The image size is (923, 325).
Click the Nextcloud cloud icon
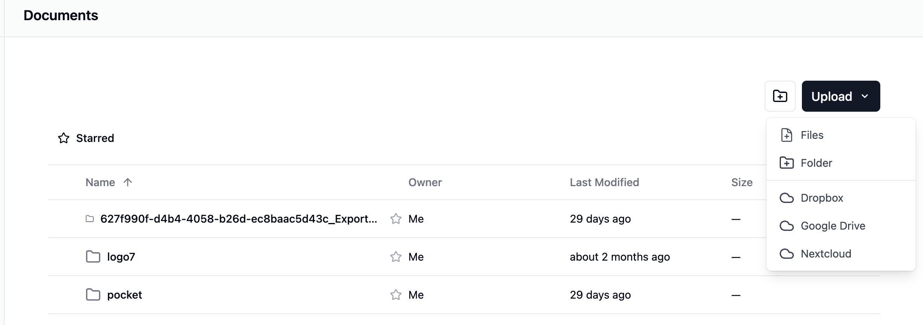tap(787, 254)
